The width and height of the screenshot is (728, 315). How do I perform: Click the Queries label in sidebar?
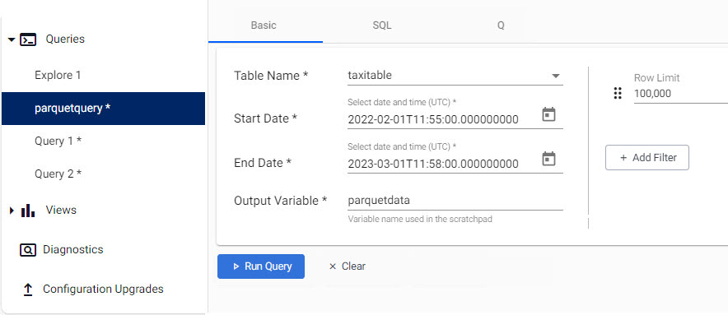[x=65, y=39]
